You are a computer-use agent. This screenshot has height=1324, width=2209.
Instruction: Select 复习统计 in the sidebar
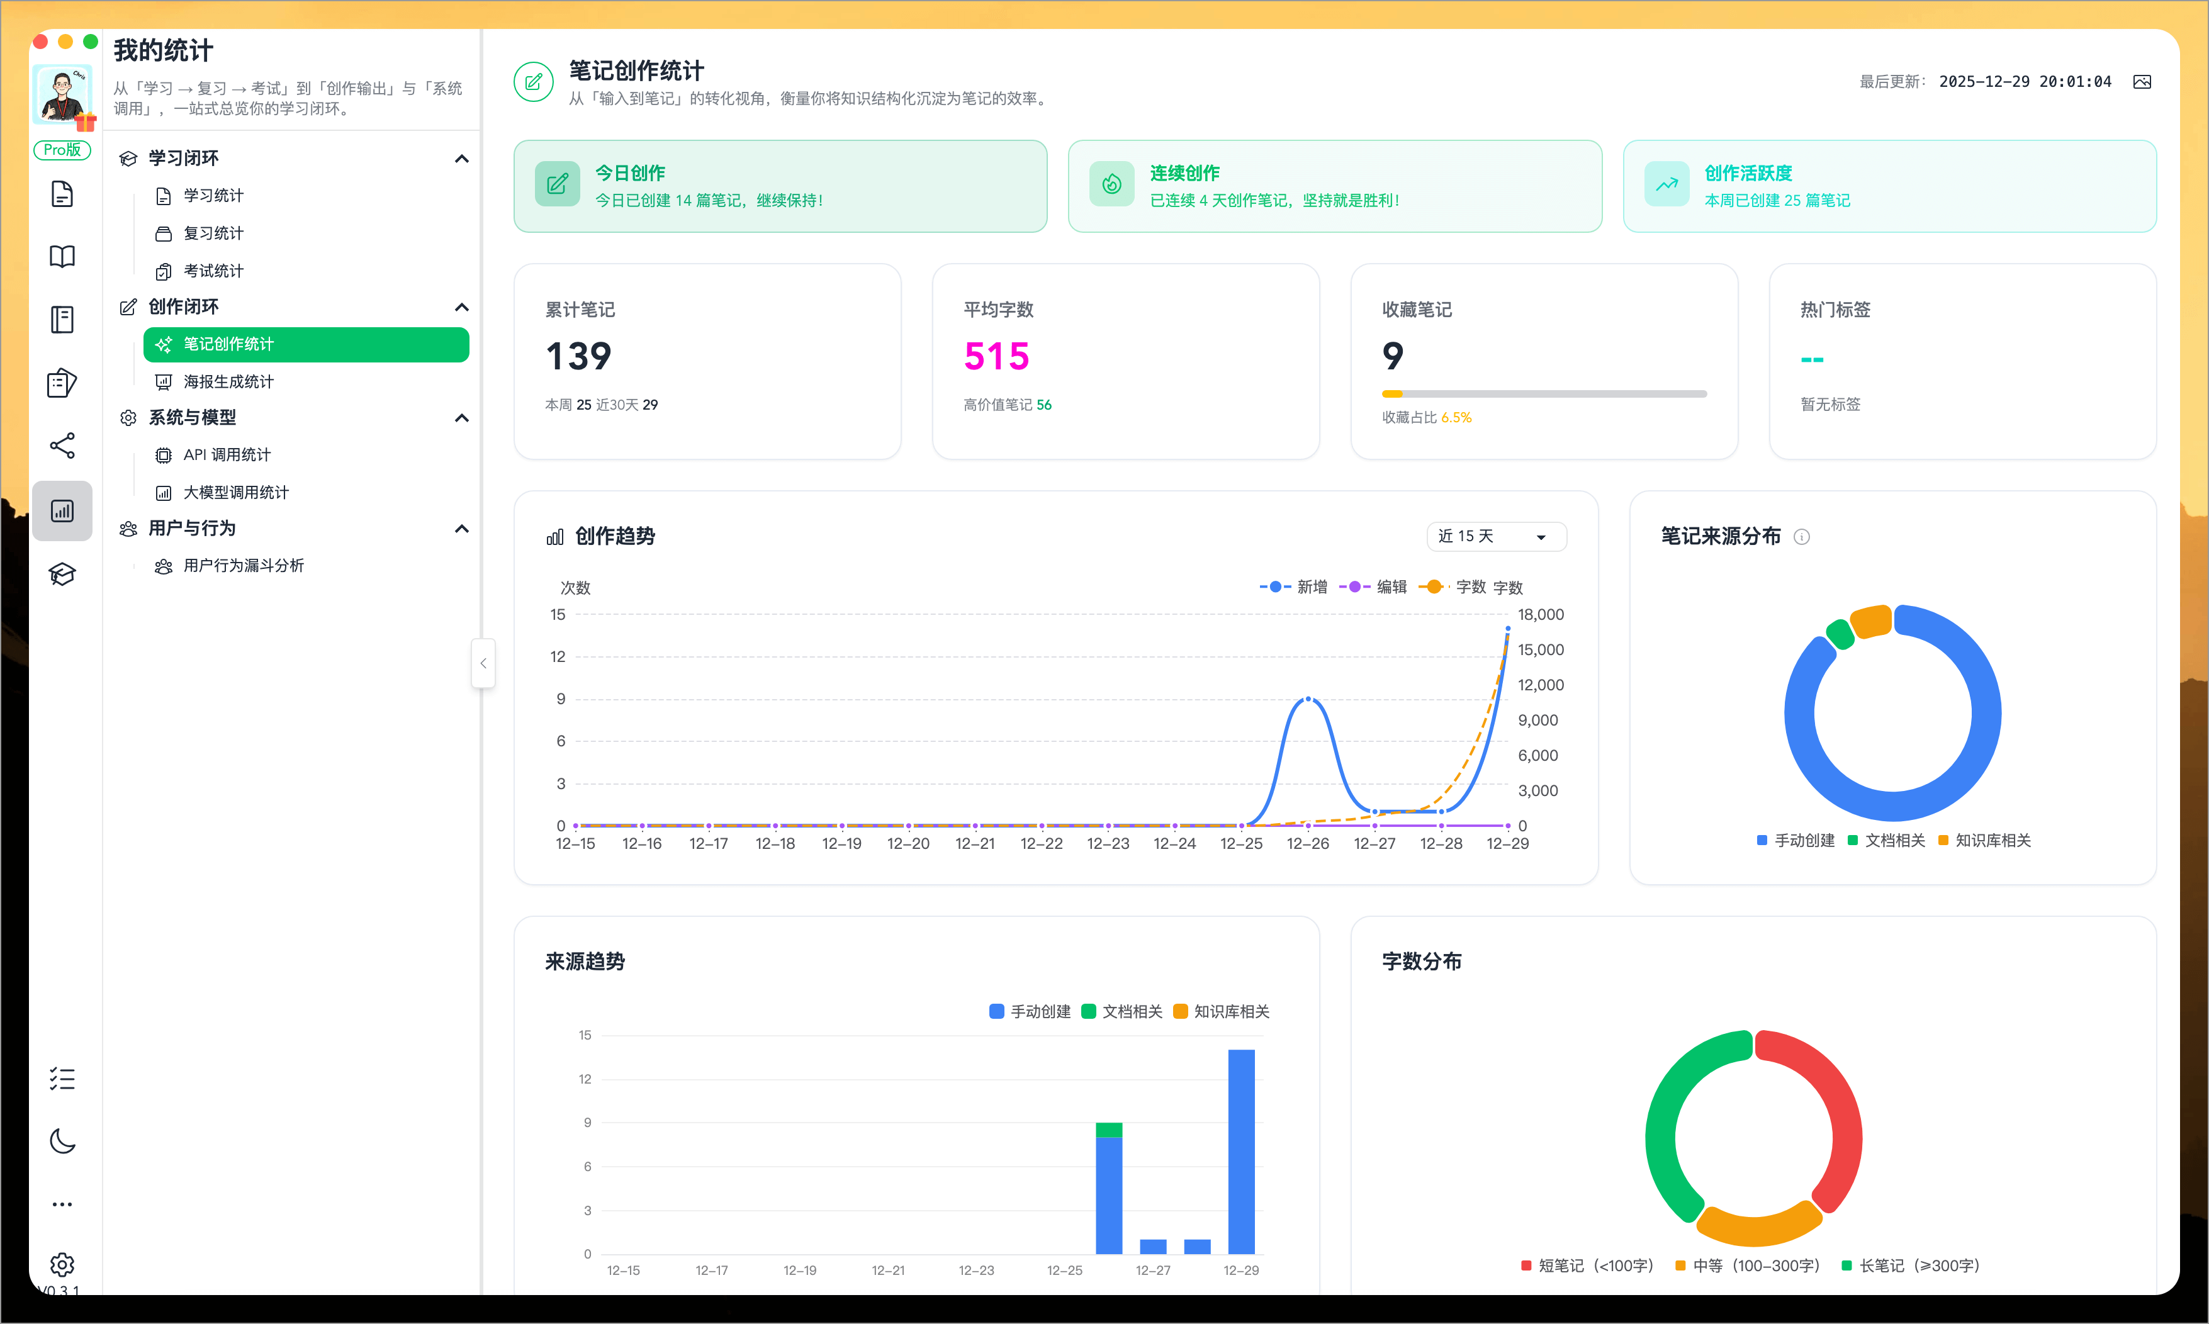point(213,233)
